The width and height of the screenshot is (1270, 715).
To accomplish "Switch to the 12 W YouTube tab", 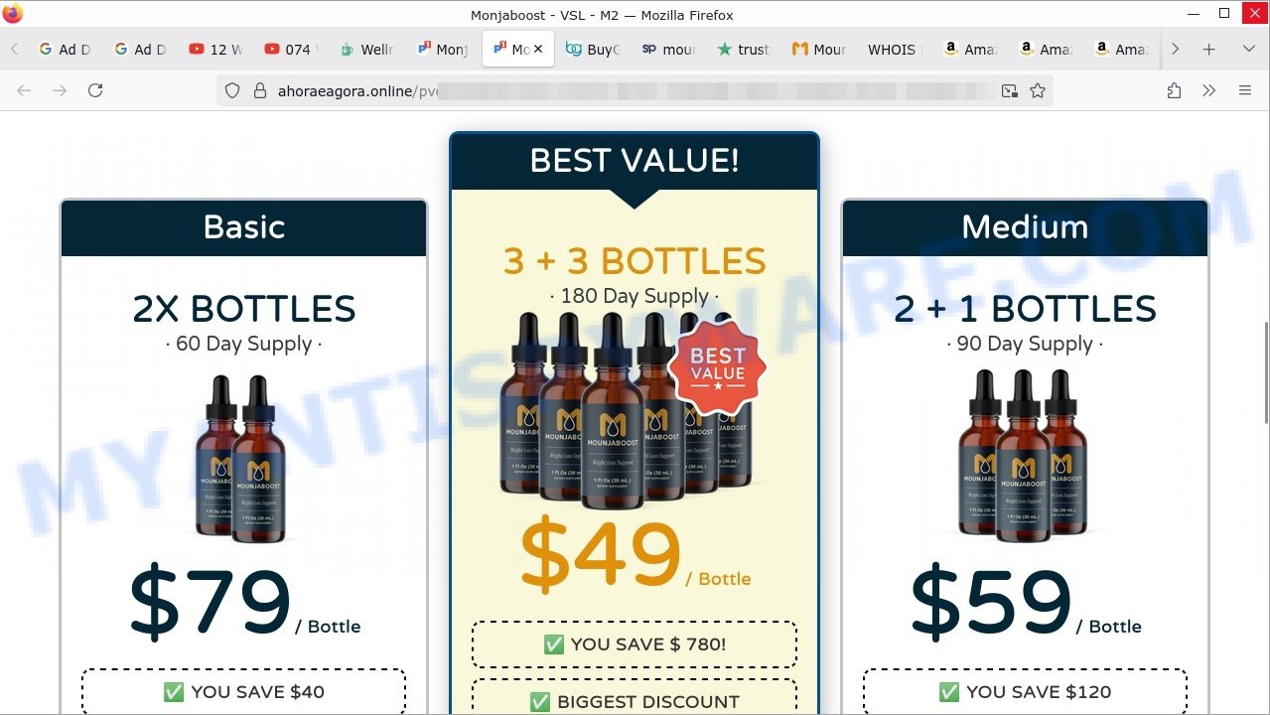I will (215, 49).
